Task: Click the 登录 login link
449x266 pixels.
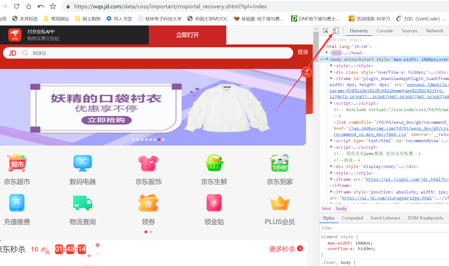Action: (x=303, y=52)
